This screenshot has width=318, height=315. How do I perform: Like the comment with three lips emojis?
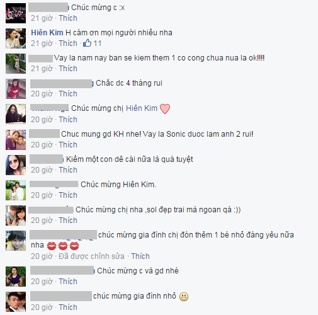pyautogui.click(x=140, y=256)
